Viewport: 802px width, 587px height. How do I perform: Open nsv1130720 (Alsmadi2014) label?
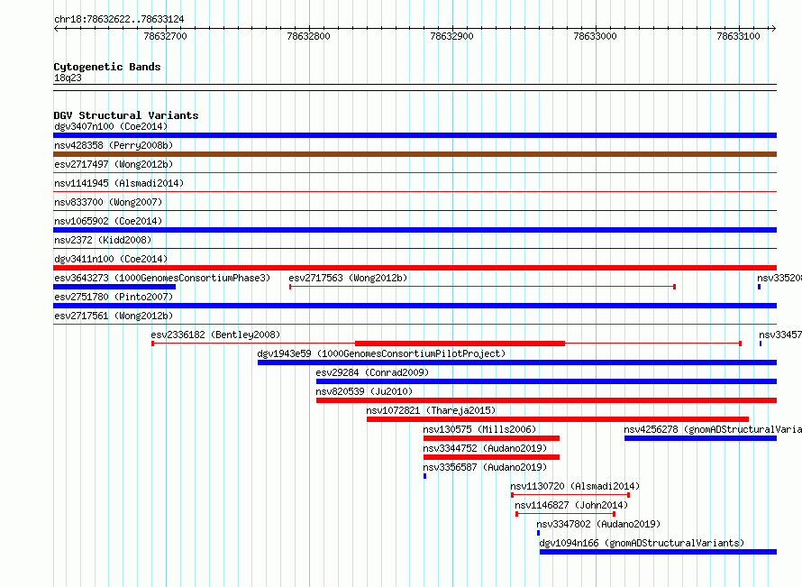[575, 486]
